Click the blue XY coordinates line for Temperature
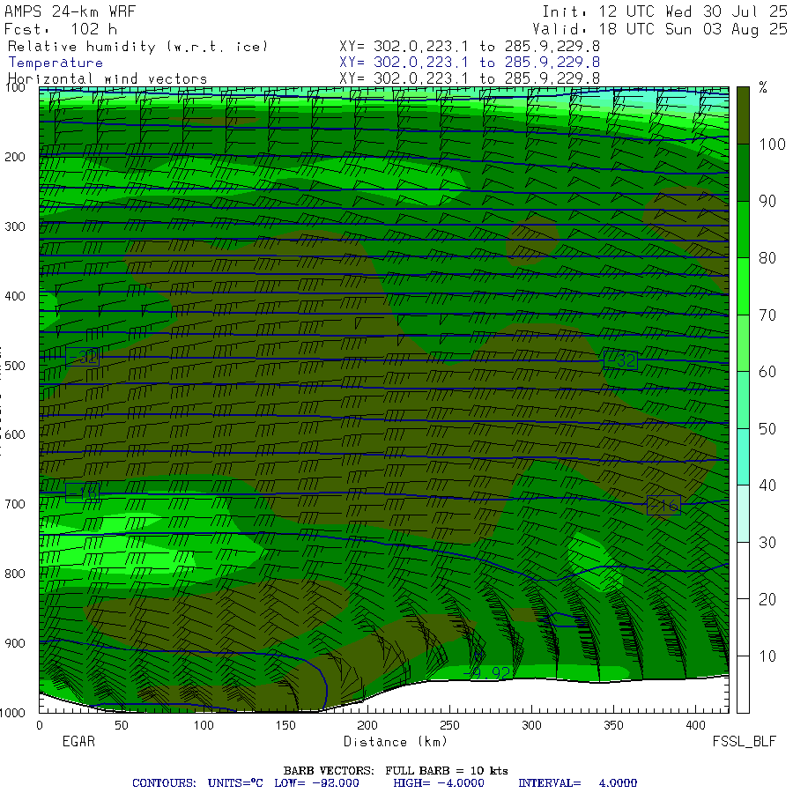The width and height of the screenshot is (793, 793). point(470,63)
